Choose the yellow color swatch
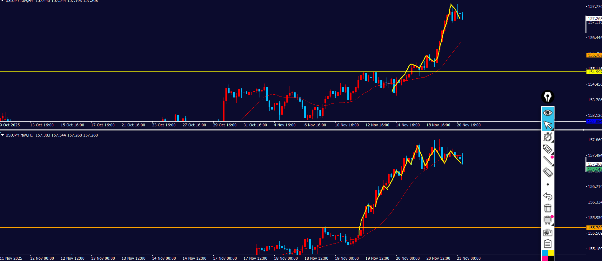Viewport: 602px width, 261px height. coord(551,253)
